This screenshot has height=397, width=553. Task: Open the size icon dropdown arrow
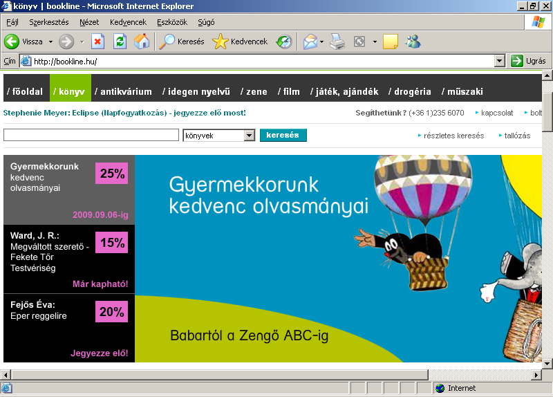tap(375, 41)
